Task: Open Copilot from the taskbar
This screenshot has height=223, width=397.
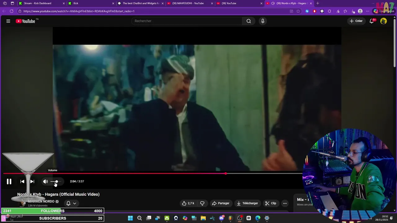Action: pos(185,218)
